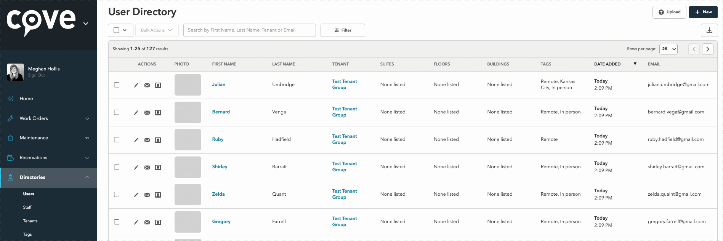723x241 pixels.
Task: Open Tenants in the Directories submenu
Action: tap(30, 221)
